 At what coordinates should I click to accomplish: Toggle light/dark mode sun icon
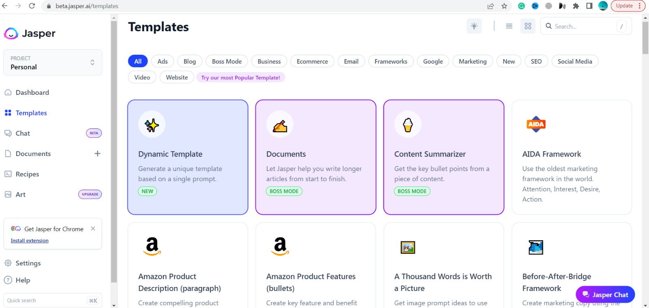(474, 26)
